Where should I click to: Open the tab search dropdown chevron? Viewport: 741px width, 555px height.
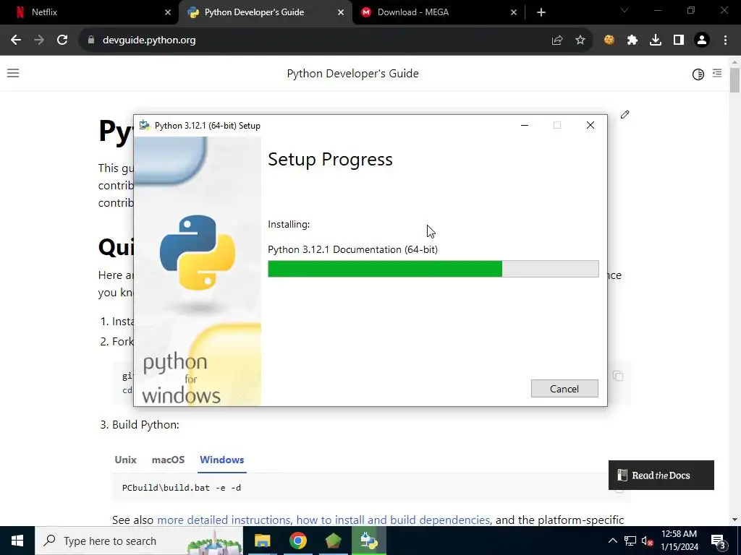point(624,10)
